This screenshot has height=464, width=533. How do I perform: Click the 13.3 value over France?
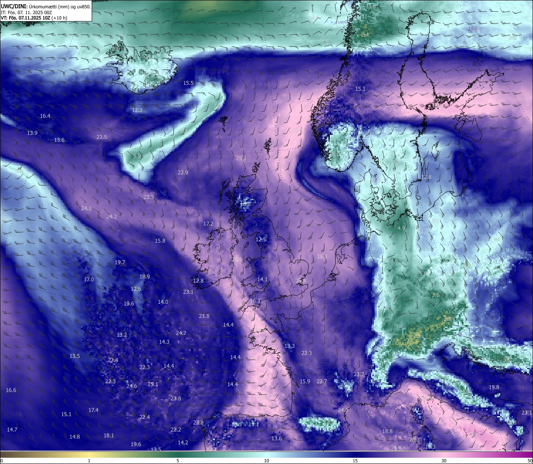click(x=289, y=346)
